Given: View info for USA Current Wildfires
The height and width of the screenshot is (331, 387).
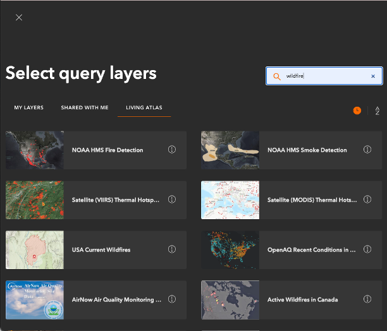Looking at the screenshot, I should point(172,249).
